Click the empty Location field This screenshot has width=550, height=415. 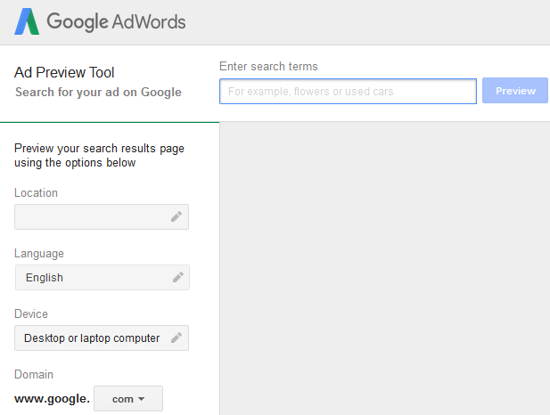click(102, 216)
